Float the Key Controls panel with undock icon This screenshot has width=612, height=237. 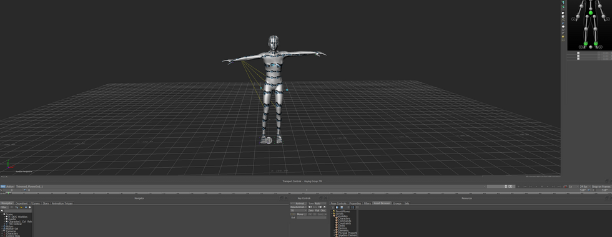(x=321, y=198)
